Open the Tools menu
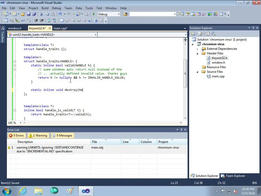Image resolution: width=261 pixels, height=196 pixels. tap(89, 8)
